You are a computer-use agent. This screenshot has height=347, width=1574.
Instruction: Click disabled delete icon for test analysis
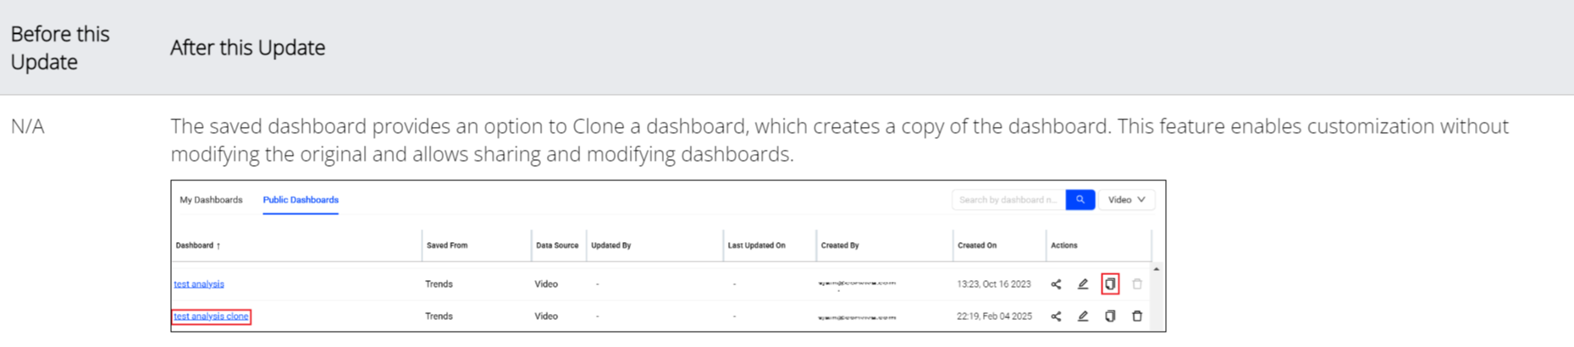pyautogui.click(x=1137, y=284)
